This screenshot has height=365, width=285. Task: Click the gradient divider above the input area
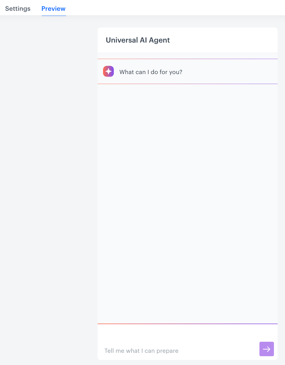coord(188,324)
